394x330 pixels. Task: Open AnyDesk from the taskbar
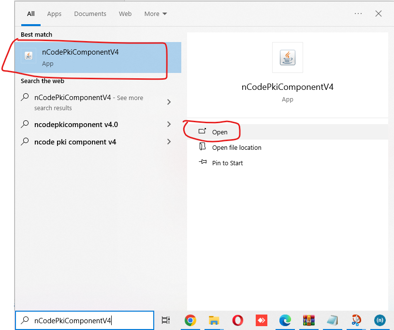(x=262, y=320)
